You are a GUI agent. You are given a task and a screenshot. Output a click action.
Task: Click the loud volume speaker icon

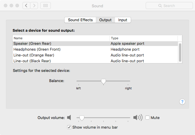137,118
